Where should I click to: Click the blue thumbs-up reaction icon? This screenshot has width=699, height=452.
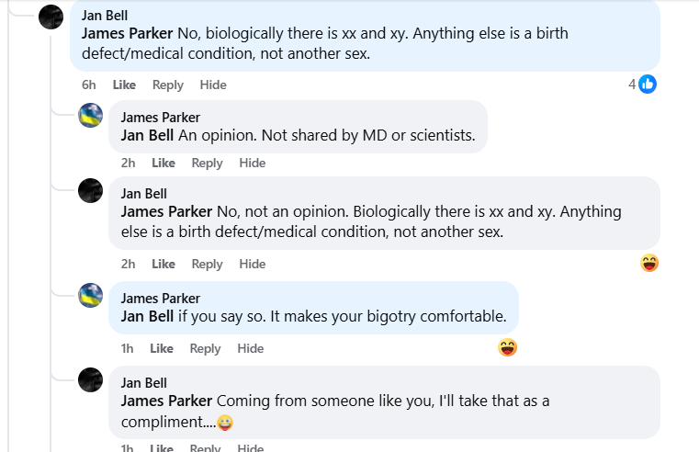point(648,85)
